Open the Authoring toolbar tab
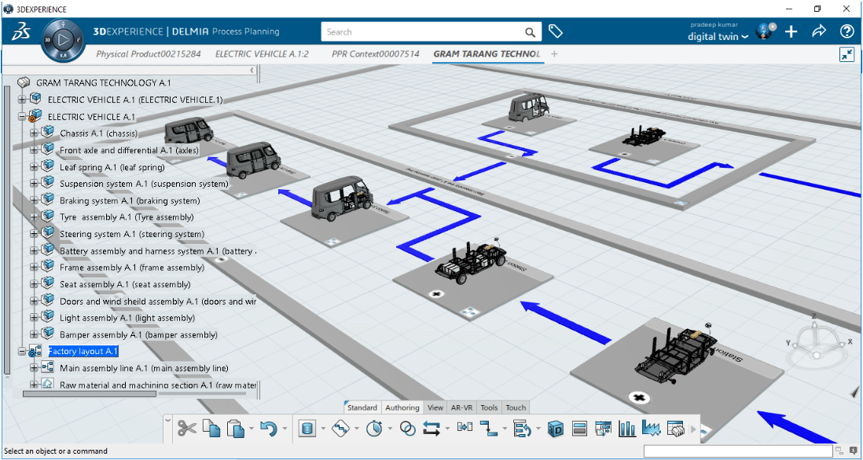 pos(402,407)
